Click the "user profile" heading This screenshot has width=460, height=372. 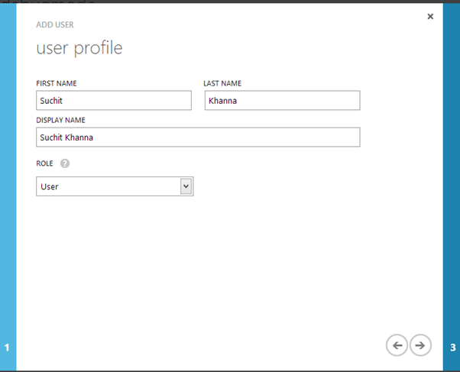pos(79,49)
